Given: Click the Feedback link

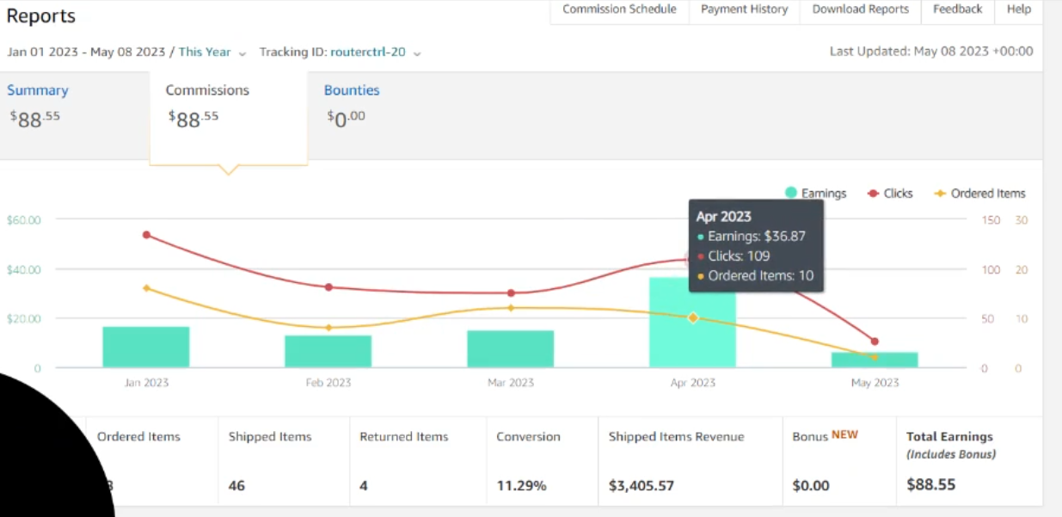Looking at the screenshot, I should tap(958, 9).
